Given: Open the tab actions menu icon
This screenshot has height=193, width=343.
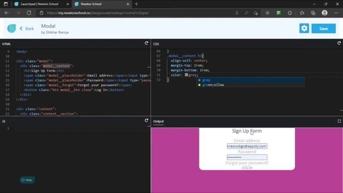Looking at the screenshot, I should click(6, 4).
